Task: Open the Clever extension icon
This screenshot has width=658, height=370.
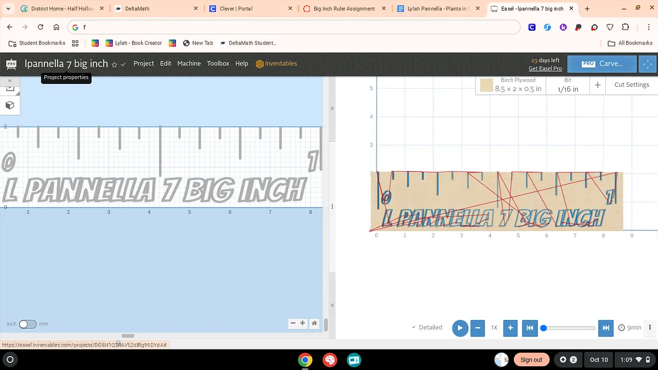Action: point(532,27)
